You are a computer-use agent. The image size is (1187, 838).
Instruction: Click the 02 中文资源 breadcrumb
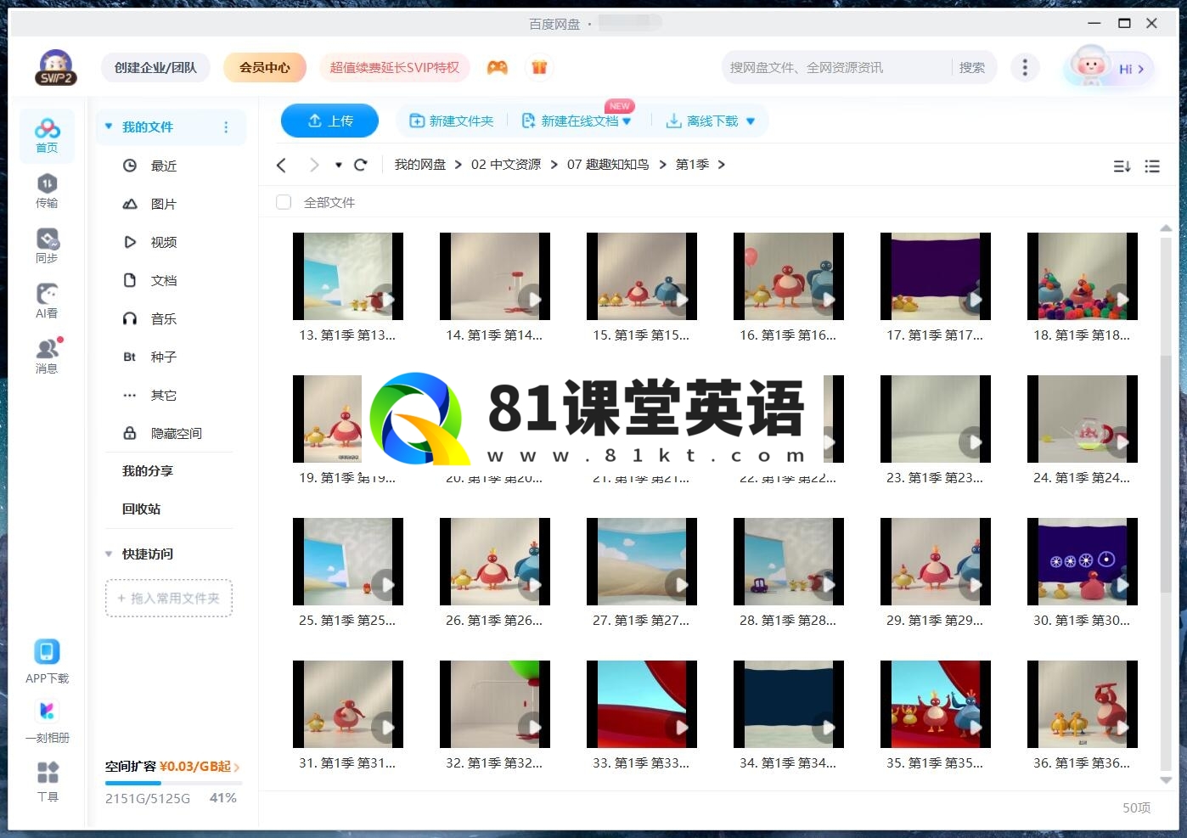(x=506, y=165)
